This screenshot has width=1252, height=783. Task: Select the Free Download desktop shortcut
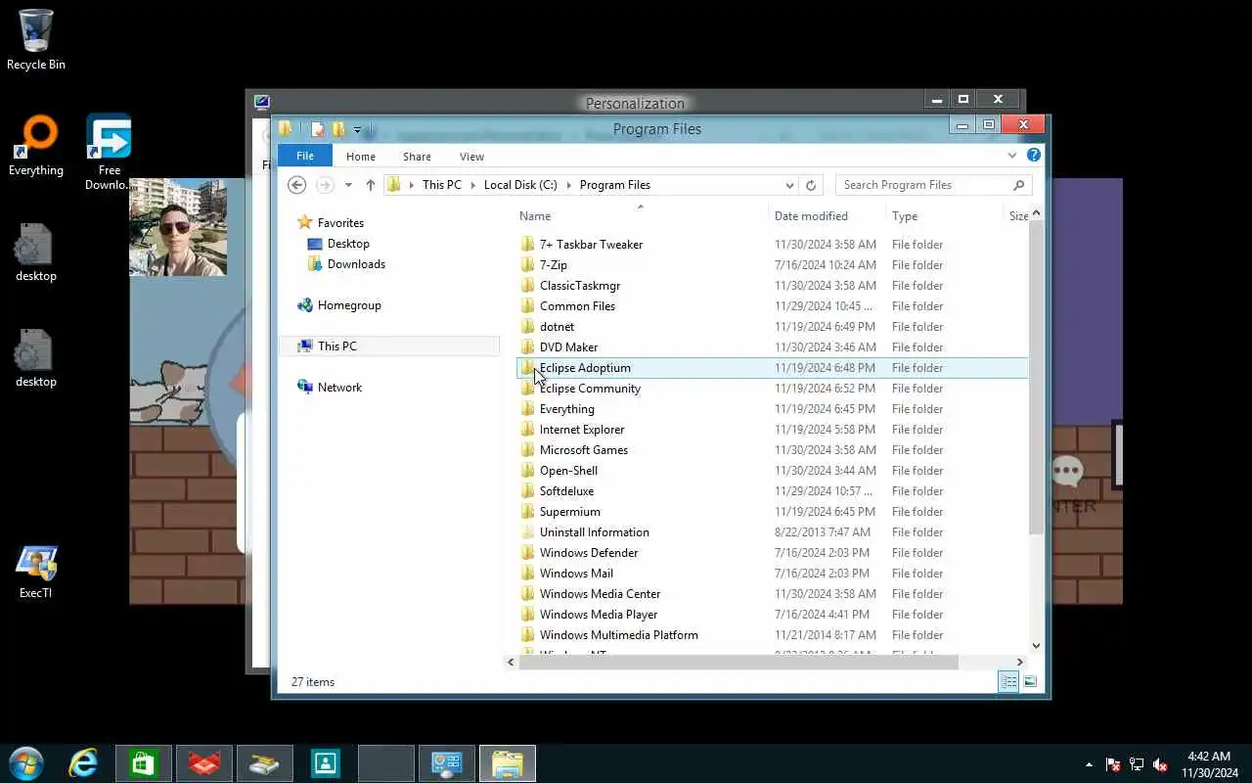(x=109, y=153)
